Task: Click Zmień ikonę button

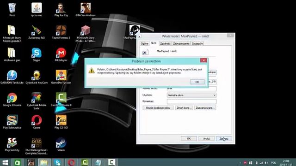Action: 184,108
